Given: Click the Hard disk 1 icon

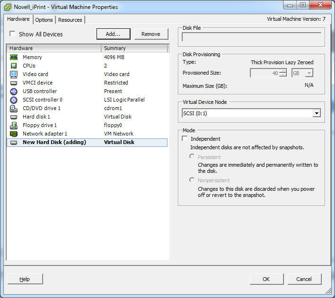Looking at the screenshot, I should (14, 117).
